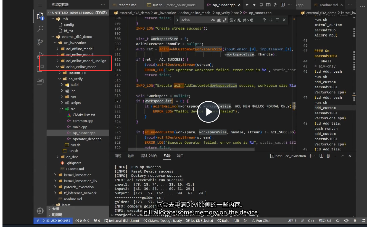Open the terminal panel ellipsis menu
Viewport: 367px width, 227px height.
point(335,156)
